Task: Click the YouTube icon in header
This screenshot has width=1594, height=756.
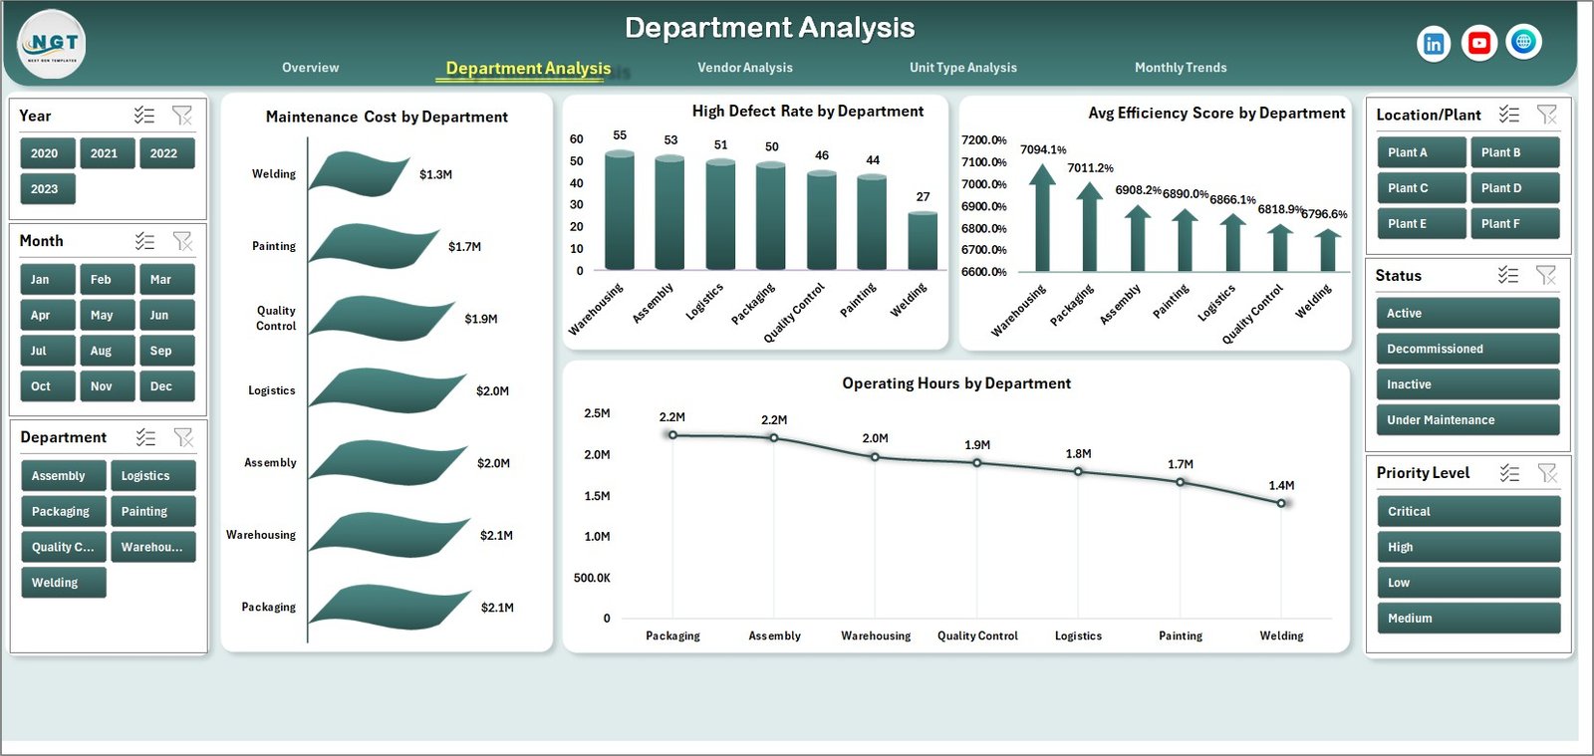Action: (x=1478, y=43)
